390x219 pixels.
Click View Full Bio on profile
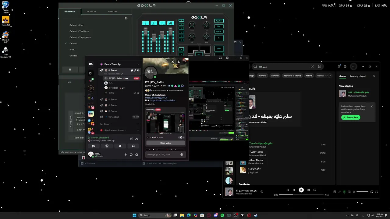(x=150, y=104)
